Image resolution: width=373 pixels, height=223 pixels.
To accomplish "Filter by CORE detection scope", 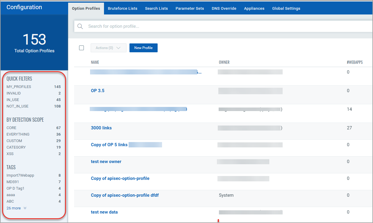I will [12, 128].
